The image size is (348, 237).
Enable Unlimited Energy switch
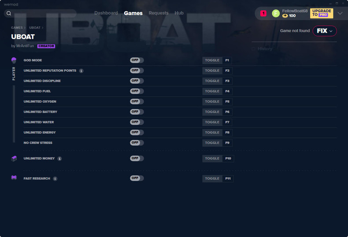pos(137,132)
